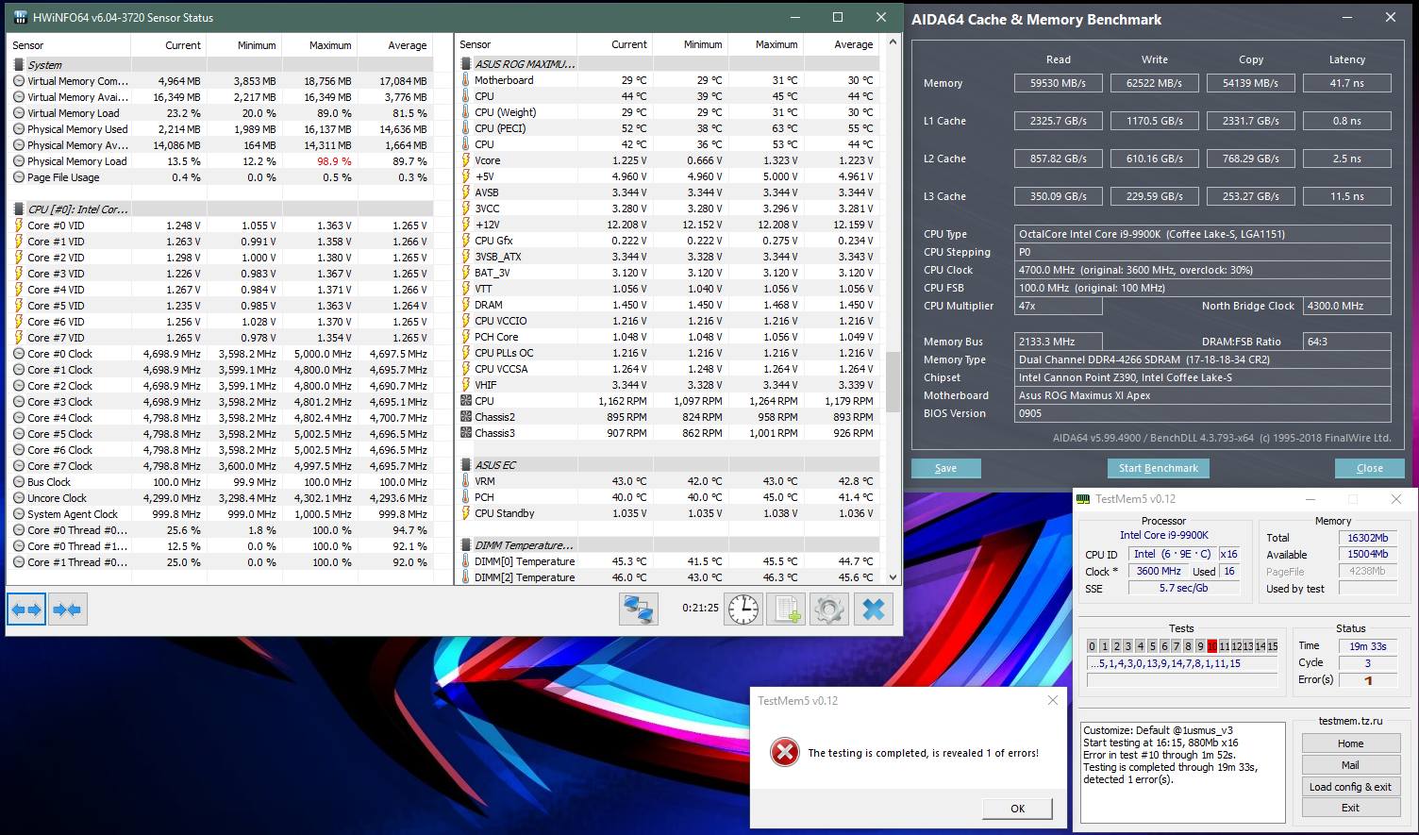
Task: Close sensors with the blue X toolbar icon
Action: [x=874, y=610]
